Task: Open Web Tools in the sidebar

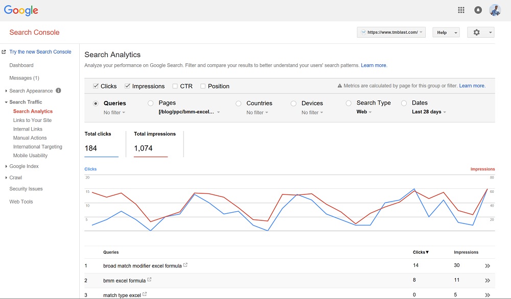Action: tap(21, 202)
